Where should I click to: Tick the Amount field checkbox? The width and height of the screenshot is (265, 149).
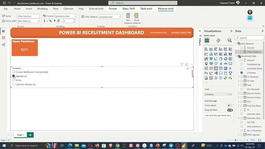(241, 60)
